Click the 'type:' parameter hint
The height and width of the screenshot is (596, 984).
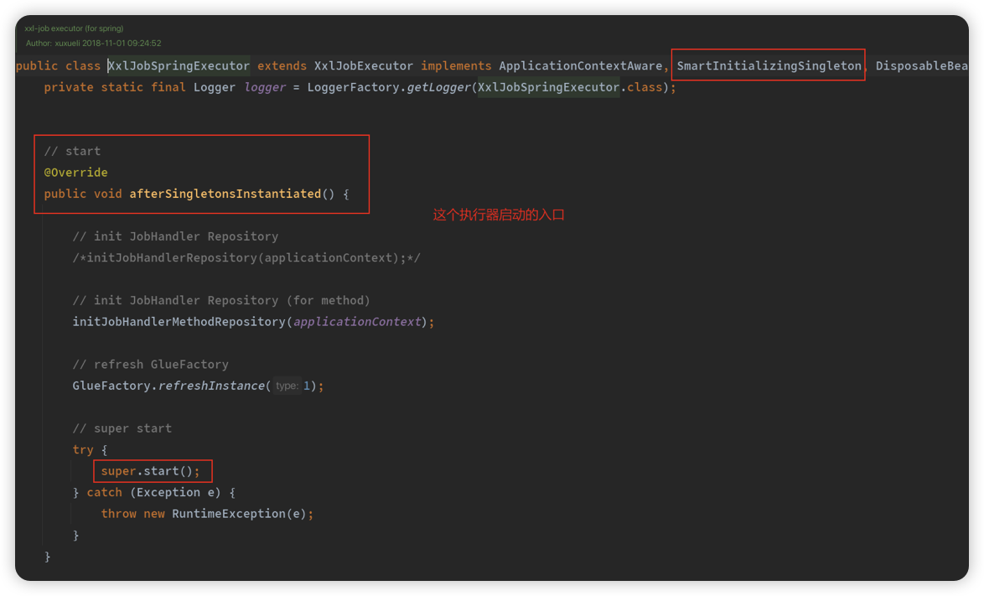pyautogui.click(x=287, y=386)
